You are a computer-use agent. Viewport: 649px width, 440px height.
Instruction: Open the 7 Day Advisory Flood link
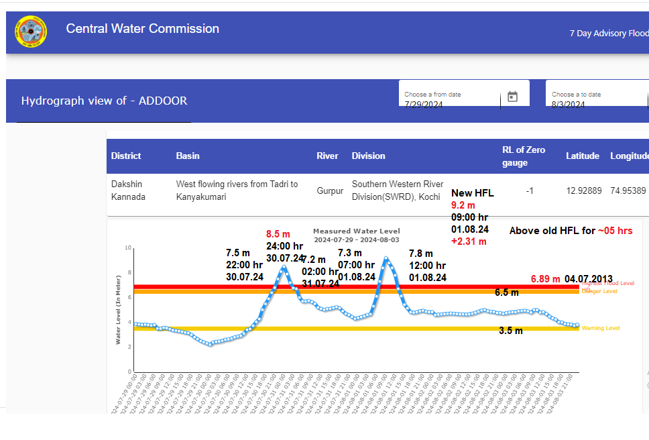click(x=608, y=34)
